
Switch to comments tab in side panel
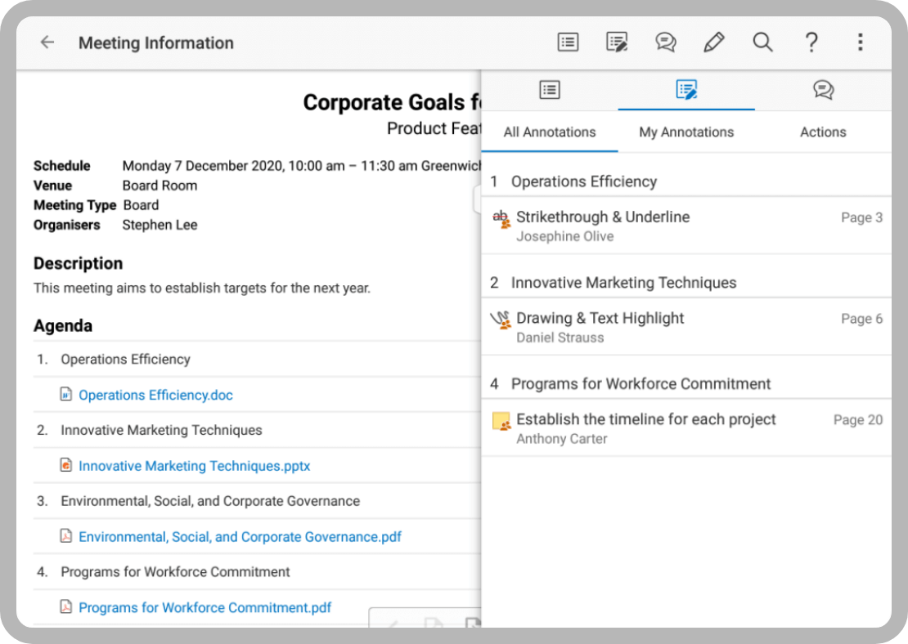[823, 90]
